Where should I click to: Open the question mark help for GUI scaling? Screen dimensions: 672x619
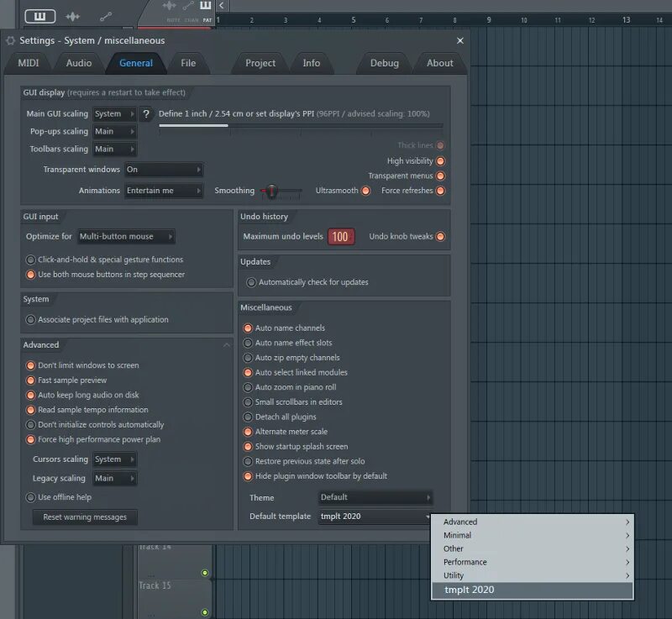pyautogui.click(x=146, y=114)
